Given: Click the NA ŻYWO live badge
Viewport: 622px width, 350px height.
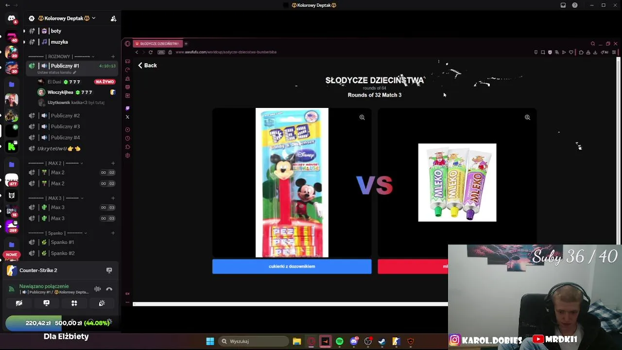Looking at the screenshot, I should [x=105, y=82].
